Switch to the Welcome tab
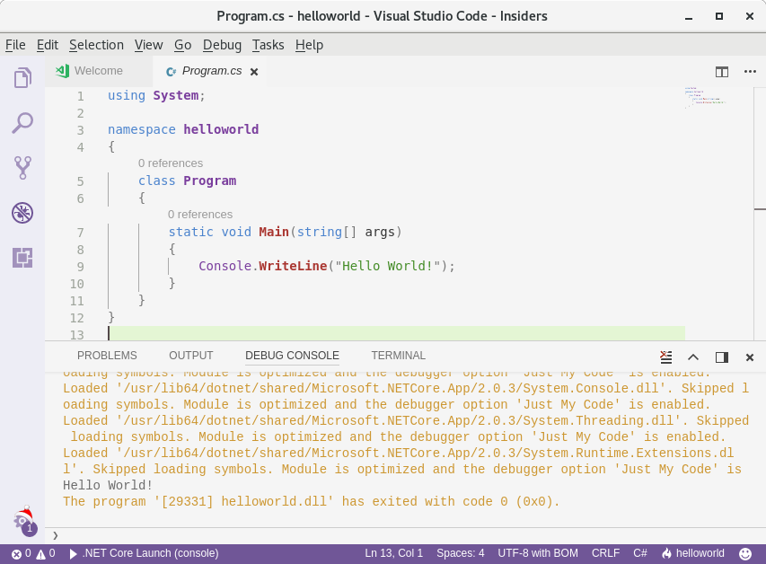 coord(99,71)
